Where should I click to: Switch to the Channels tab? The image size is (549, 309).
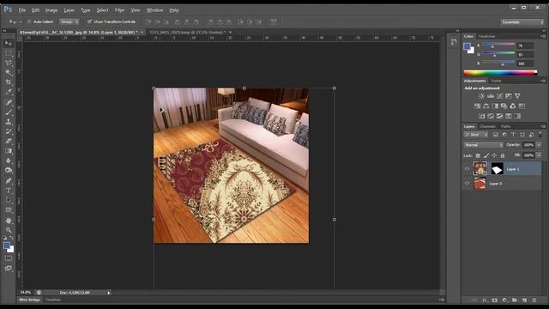coord(487,126)
